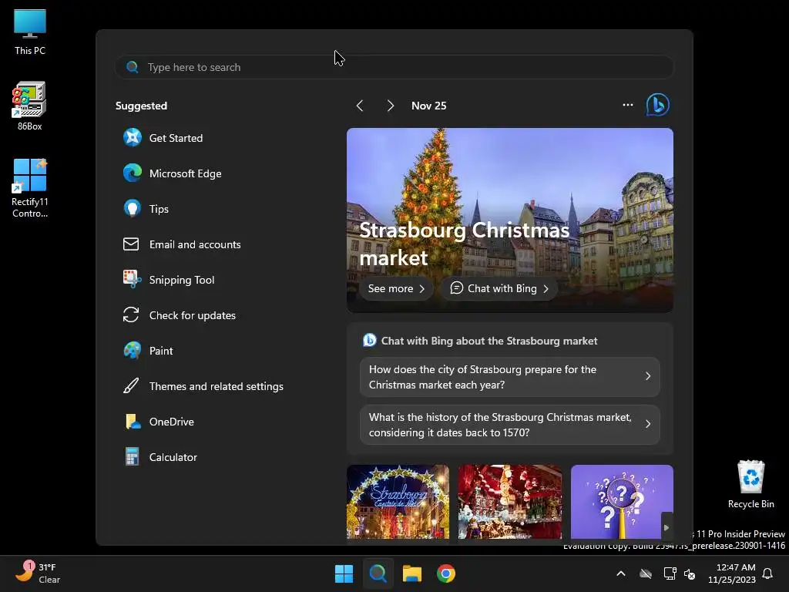This screenshot has width=789, height=592.
Task: Open the Strasbourg illuminated arch thumbnail
Action: click(398, 502)
